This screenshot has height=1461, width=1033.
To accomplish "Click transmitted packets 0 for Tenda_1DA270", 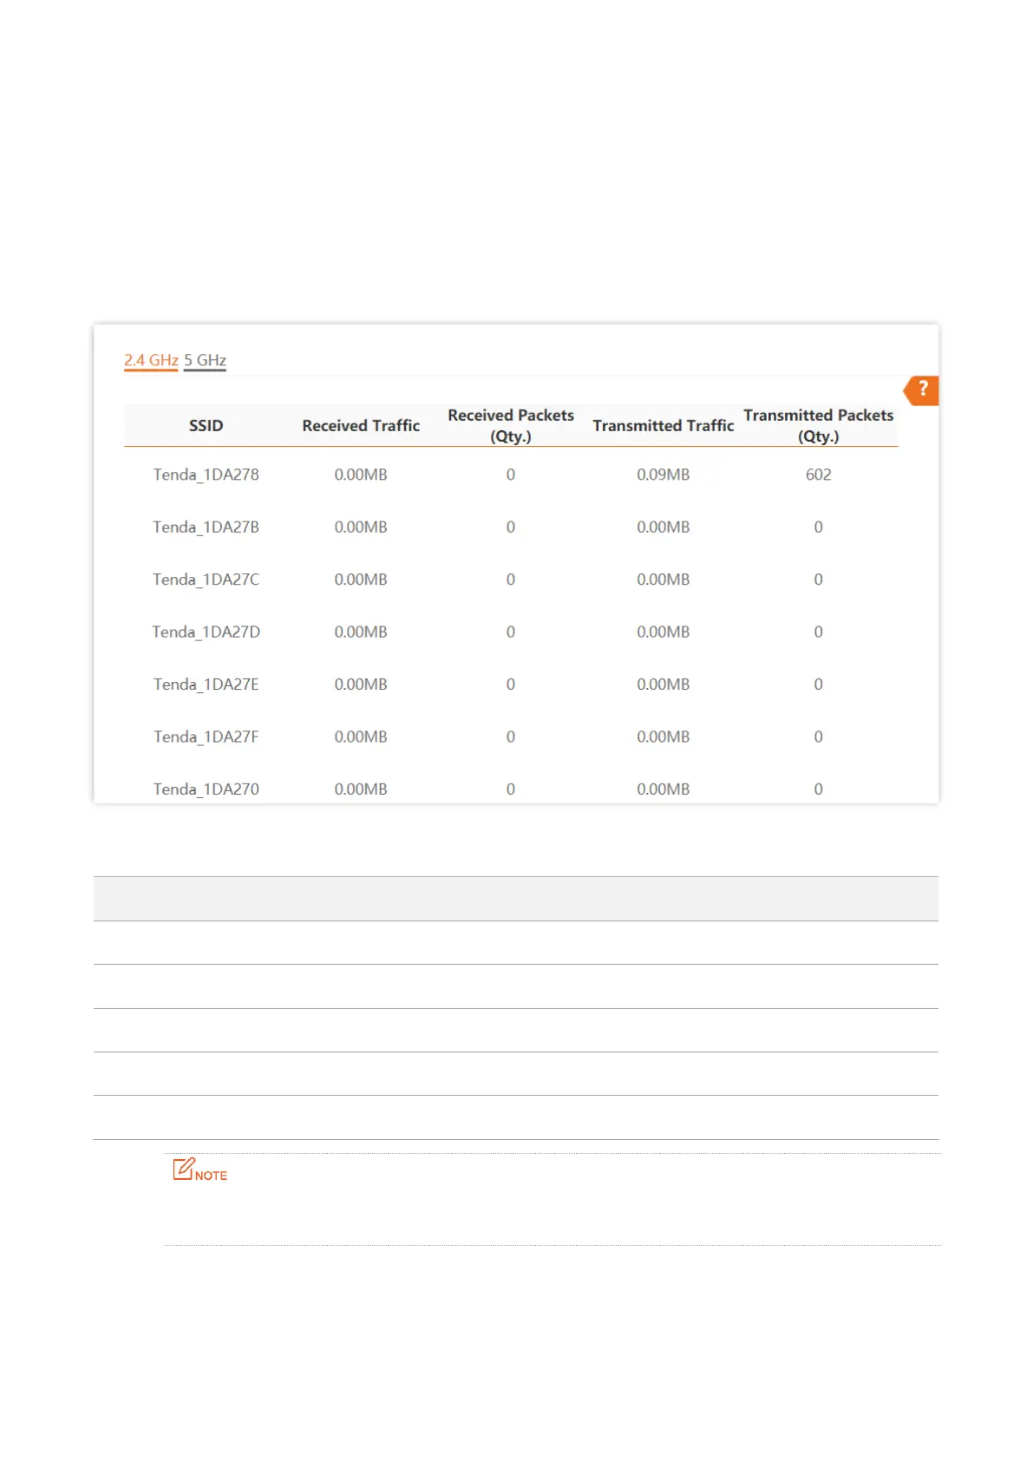I will point(819,789).
